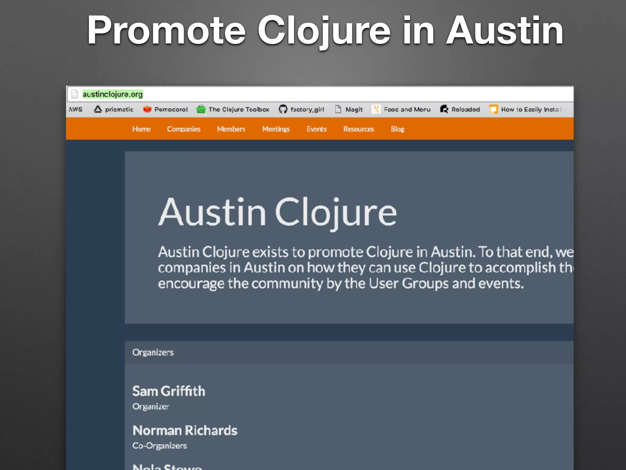The height and width of the screenshot is (470, 626).
Task: Click the prismatic bookmark triangle icon
Action: 98,109
